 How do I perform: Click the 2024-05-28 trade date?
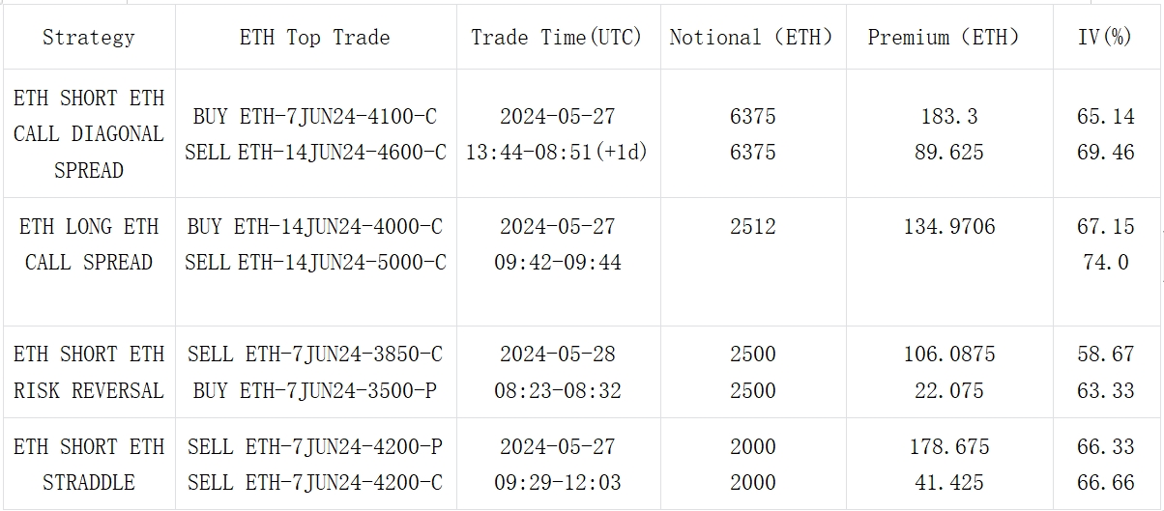pyautogui.click(x=558, y=354)
